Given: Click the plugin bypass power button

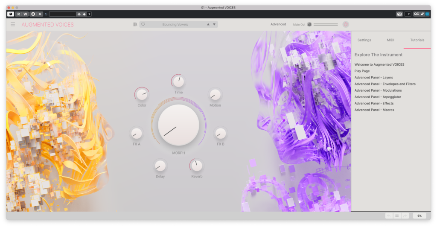Looking at the screenshot, I should point(11,14).
